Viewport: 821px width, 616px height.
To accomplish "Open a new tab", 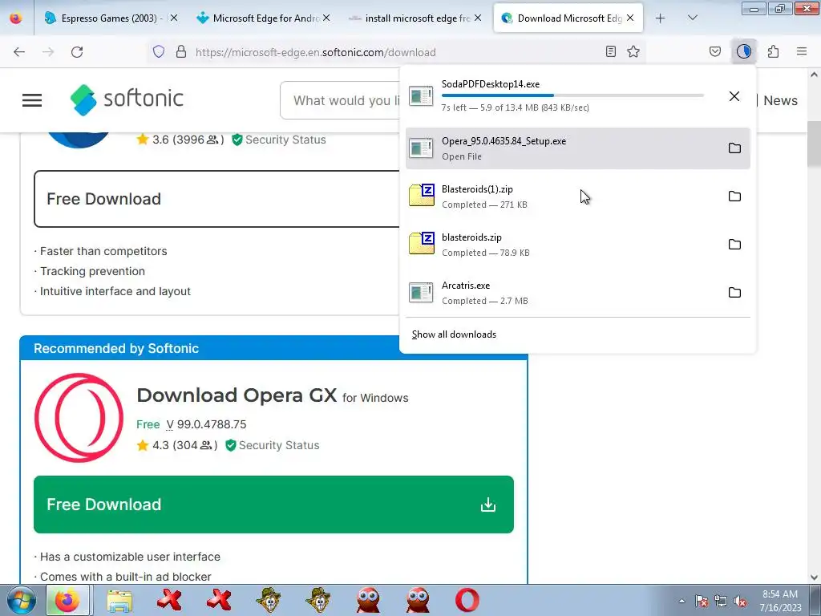I will 661,18.
